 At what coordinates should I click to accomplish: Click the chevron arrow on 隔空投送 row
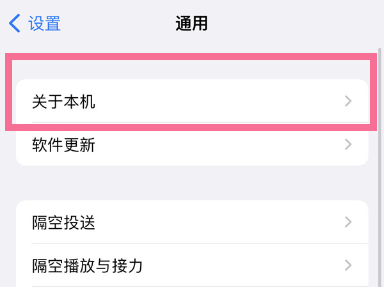point(348,222)
